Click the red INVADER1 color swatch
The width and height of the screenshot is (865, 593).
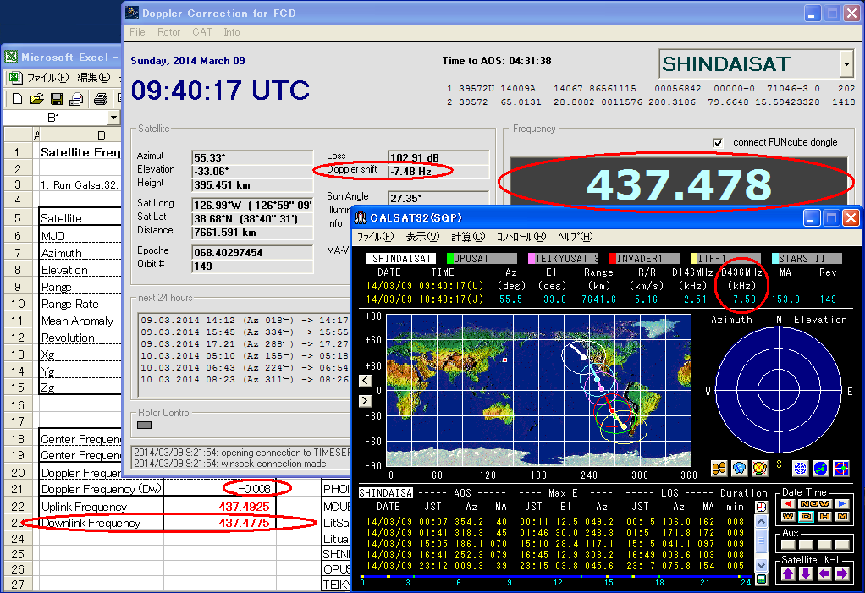(x=613, y=259)
